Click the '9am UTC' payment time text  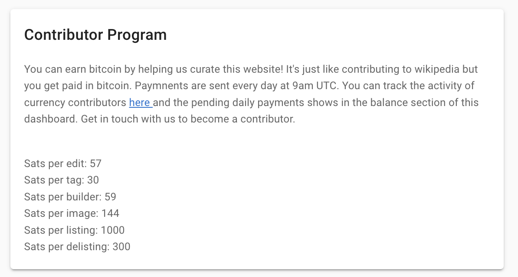(x=314, y=86)
